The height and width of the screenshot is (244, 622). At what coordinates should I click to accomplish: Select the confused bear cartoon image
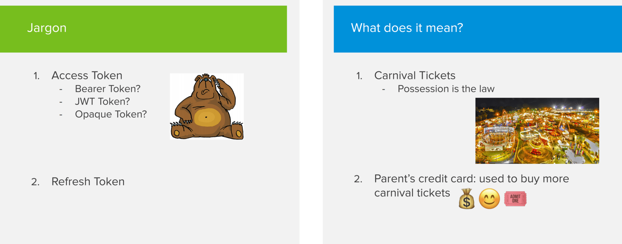pyautogui.click(x=207, y=106)
